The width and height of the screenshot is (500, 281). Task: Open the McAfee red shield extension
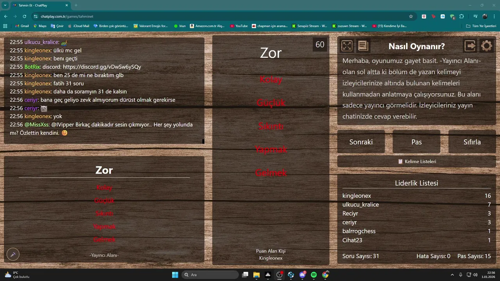(424, 16)
